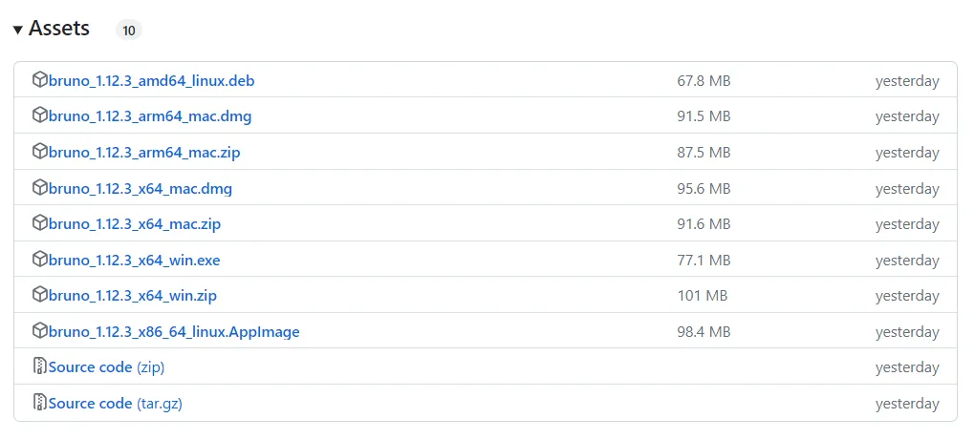
Task: Download Source code (tar.gz)
Action: pyautogui.click(x=115, y=403)
